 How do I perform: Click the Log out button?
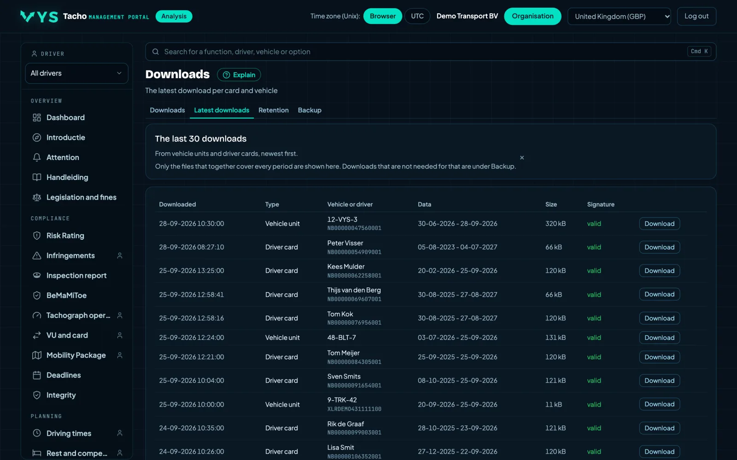(696, 16)
